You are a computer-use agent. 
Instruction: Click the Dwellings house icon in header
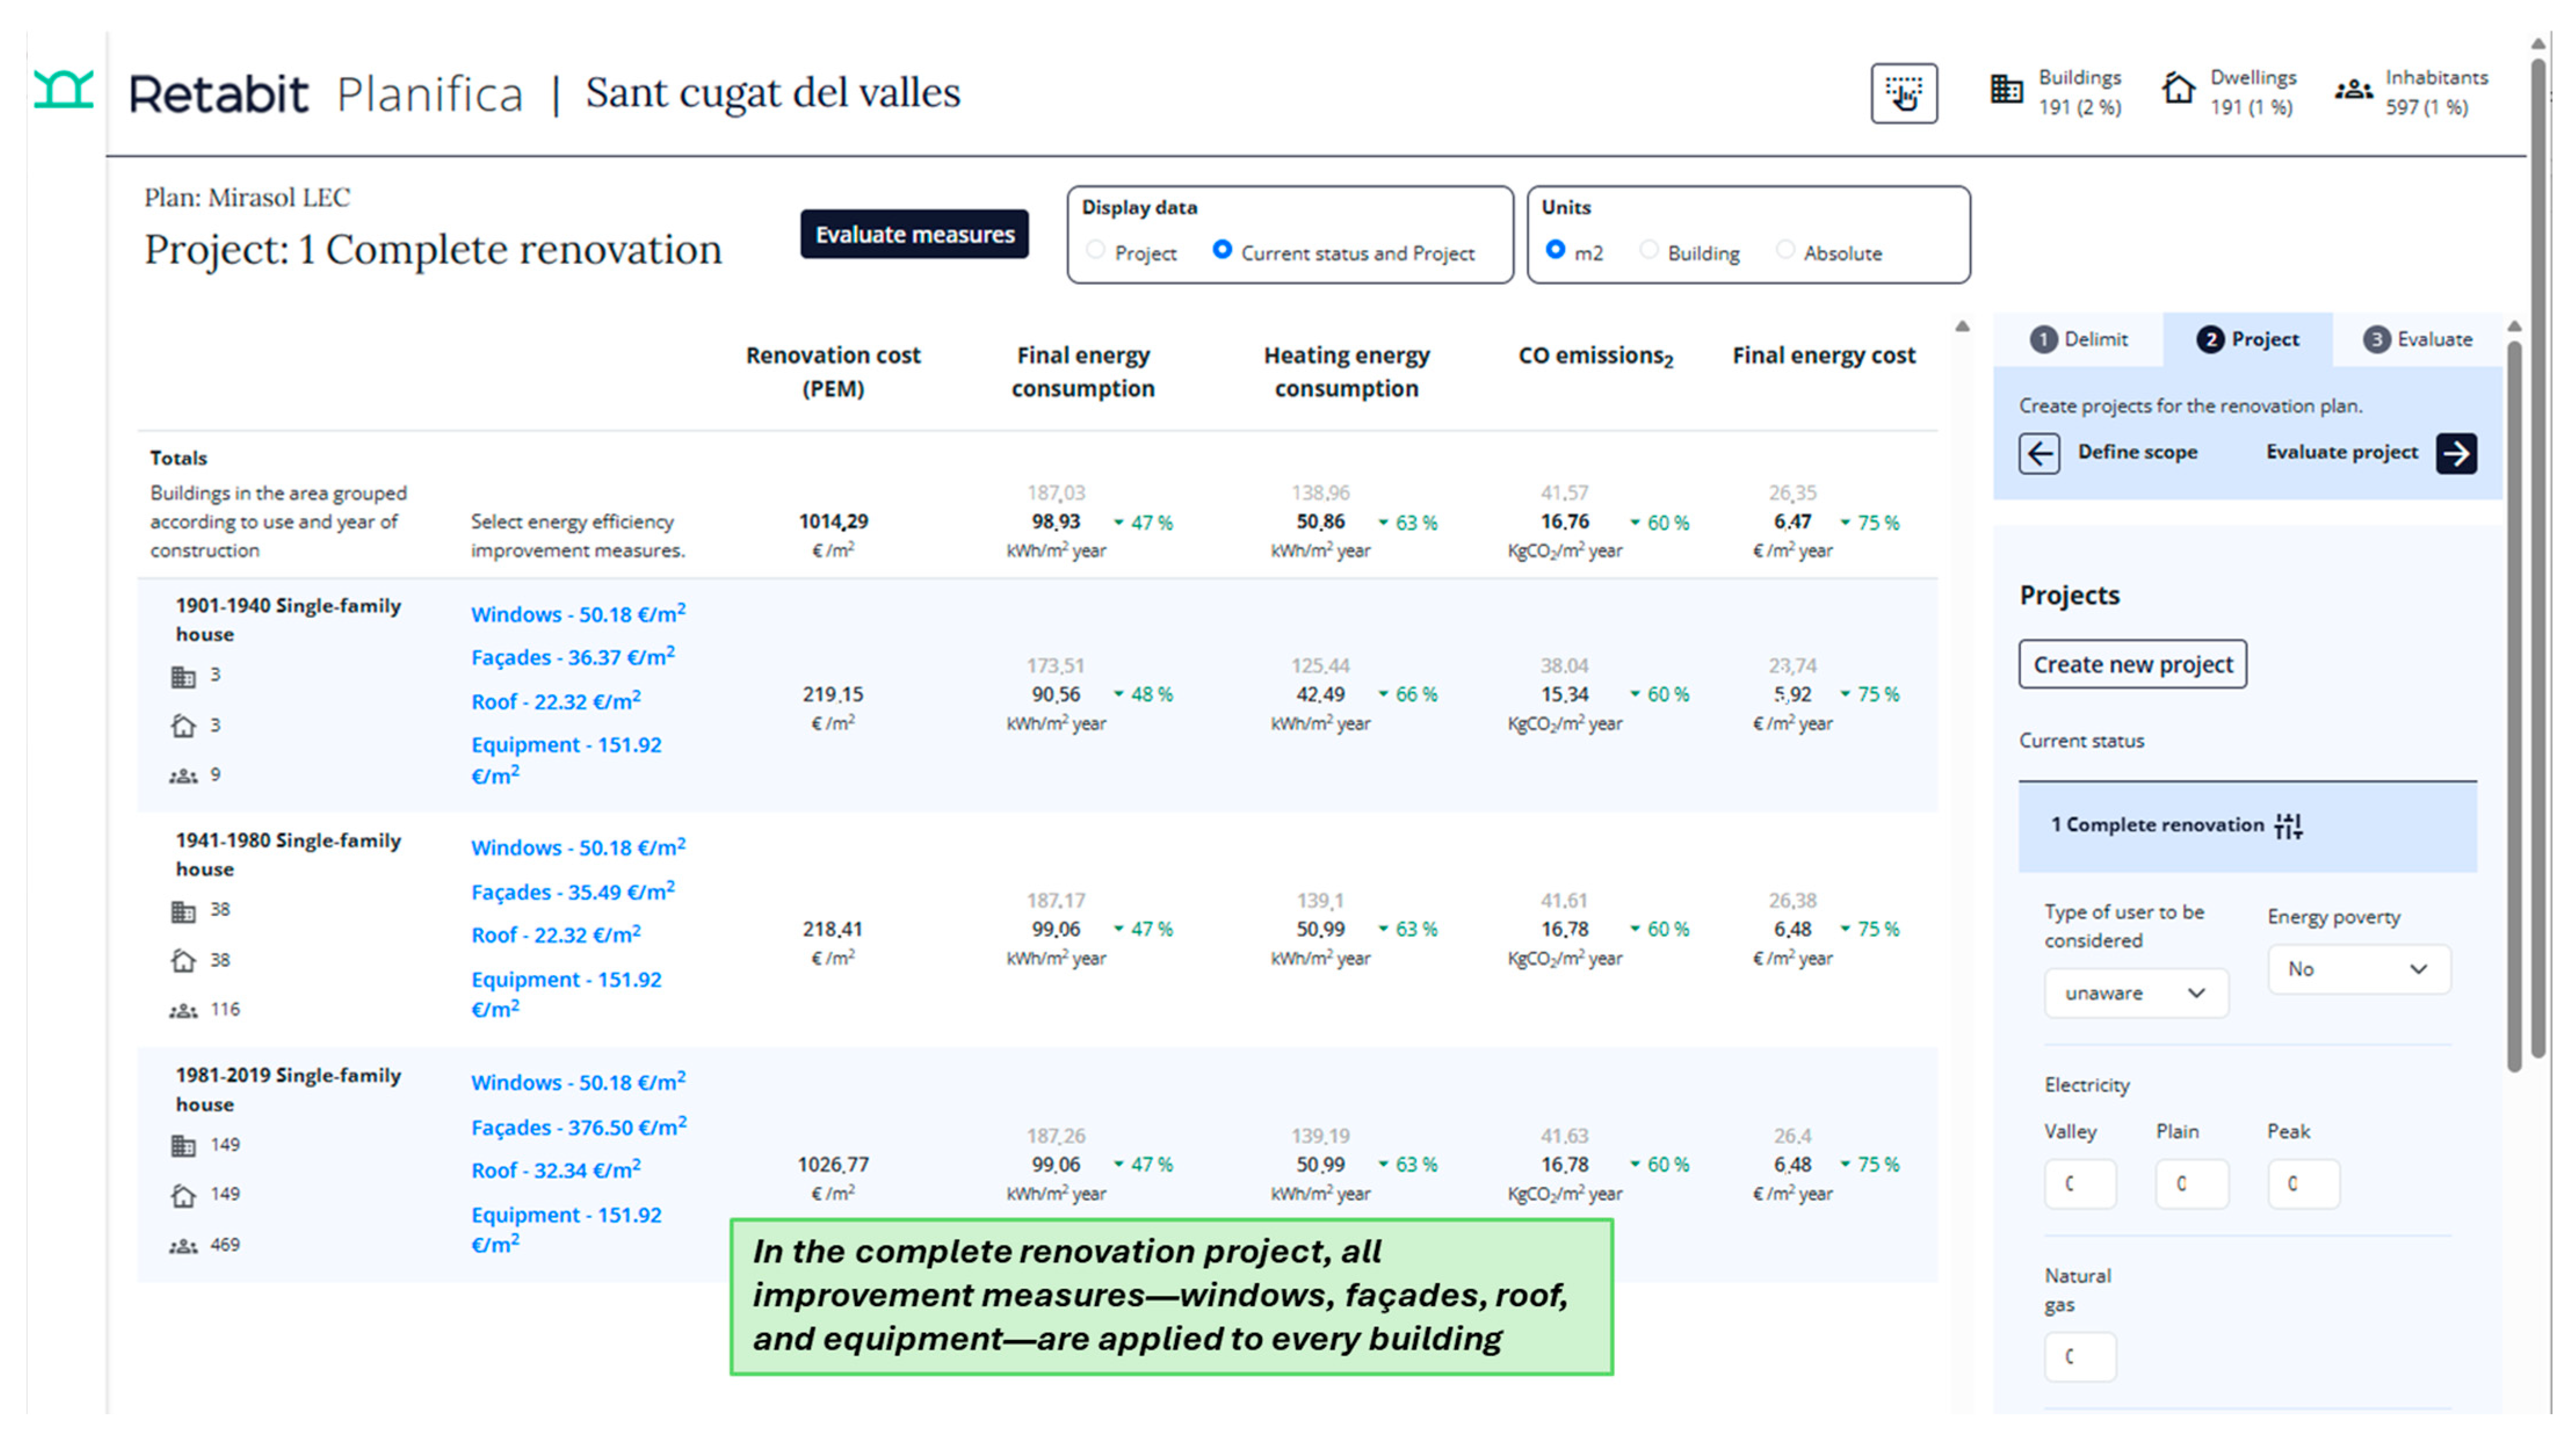click(x=2178, y=90)
